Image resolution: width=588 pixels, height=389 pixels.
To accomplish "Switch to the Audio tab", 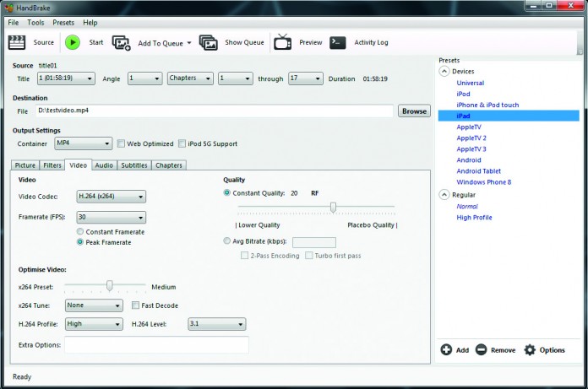I will [104, 165].
